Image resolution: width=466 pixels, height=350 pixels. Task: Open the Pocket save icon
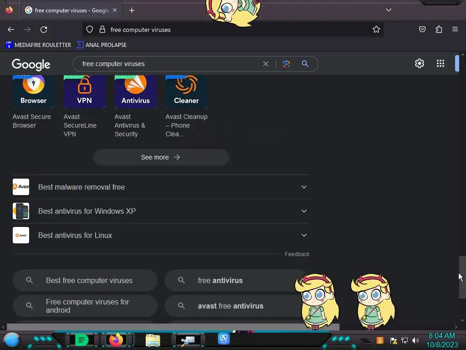[x=422, y=29]
